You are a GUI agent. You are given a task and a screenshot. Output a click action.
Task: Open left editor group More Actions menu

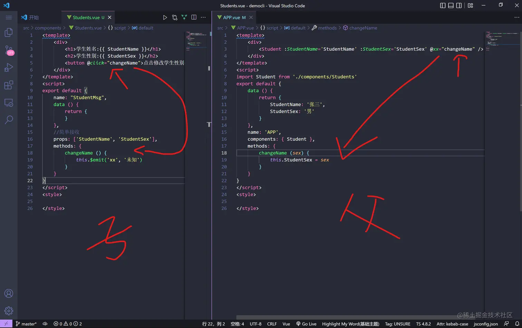203,17
